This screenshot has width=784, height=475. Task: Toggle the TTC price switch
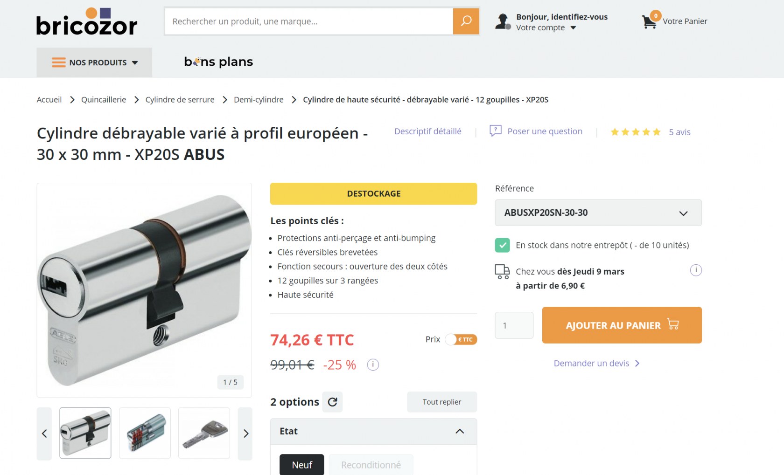pyautogui.click(x=461, y=339)
